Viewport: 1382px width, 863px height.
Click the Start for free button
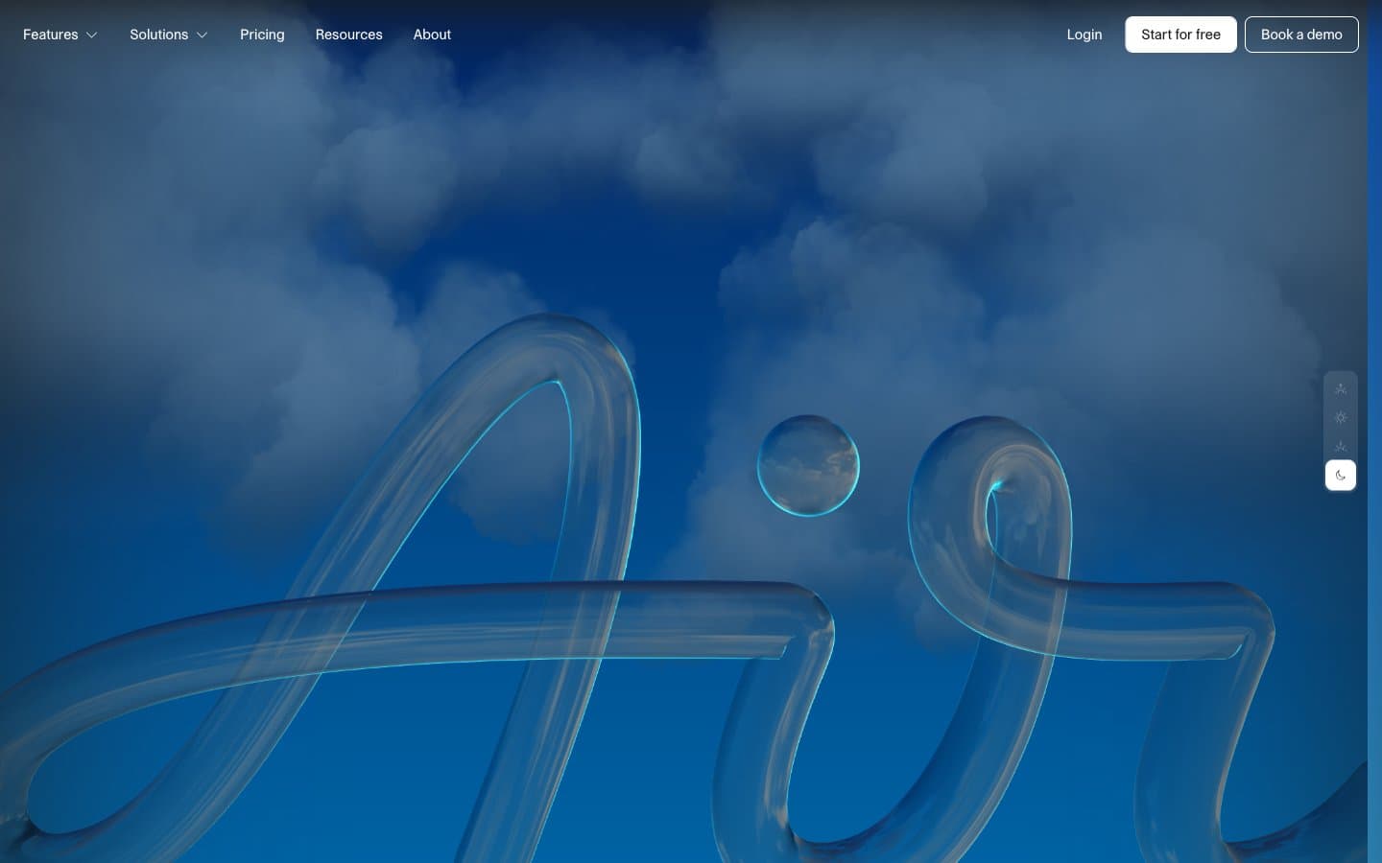(x=1180, y=35)
